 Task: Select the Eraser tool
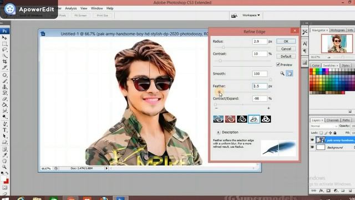coord(4,99)
